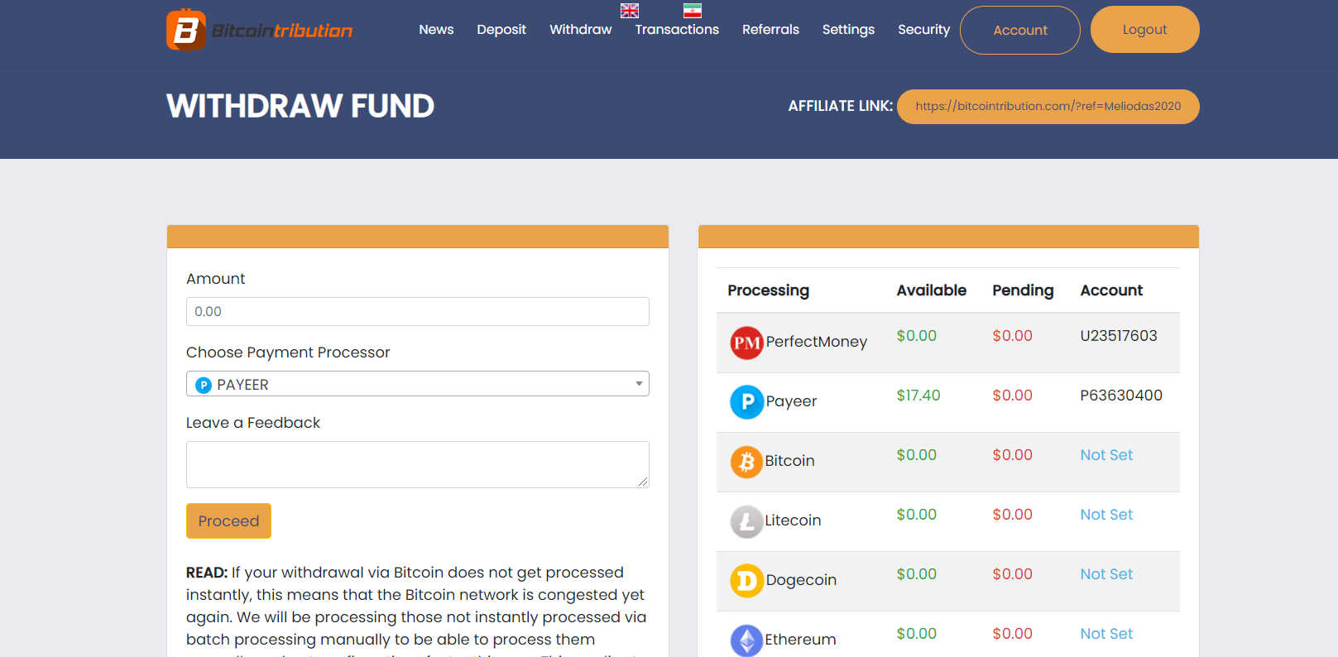Click the PerfectMoney available amount $0.00
Screen dimensions: 1338x657
[x=917, y=336]
